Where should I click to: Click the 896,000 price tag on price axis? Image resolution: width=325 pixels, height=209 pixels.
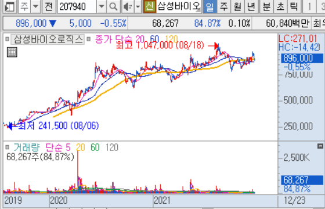[x=302, y=58]
